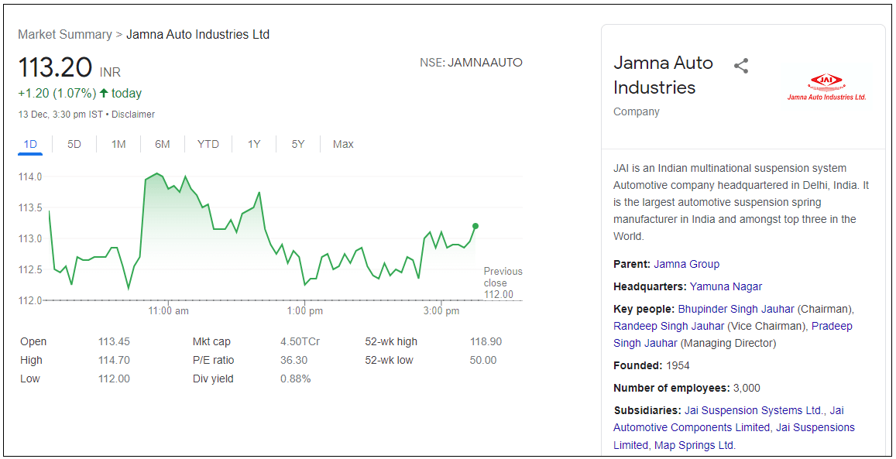Select the 1D chart range tab
Screen dimensions: 896x459
point(30,144)
